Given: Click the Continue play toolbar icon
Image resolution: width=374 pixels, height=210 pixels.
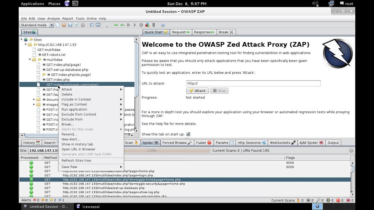Looking at the screenshot, I should [x=135, y=25].
